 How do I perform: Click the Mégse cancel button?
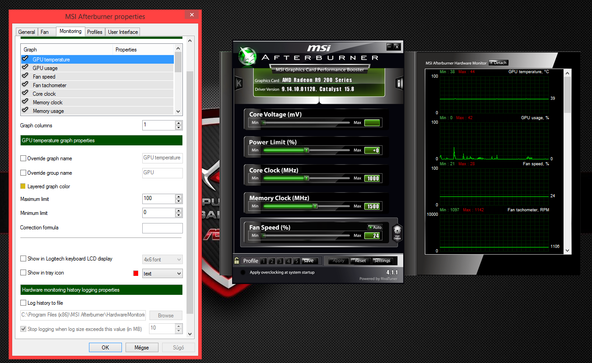(142, 348)
